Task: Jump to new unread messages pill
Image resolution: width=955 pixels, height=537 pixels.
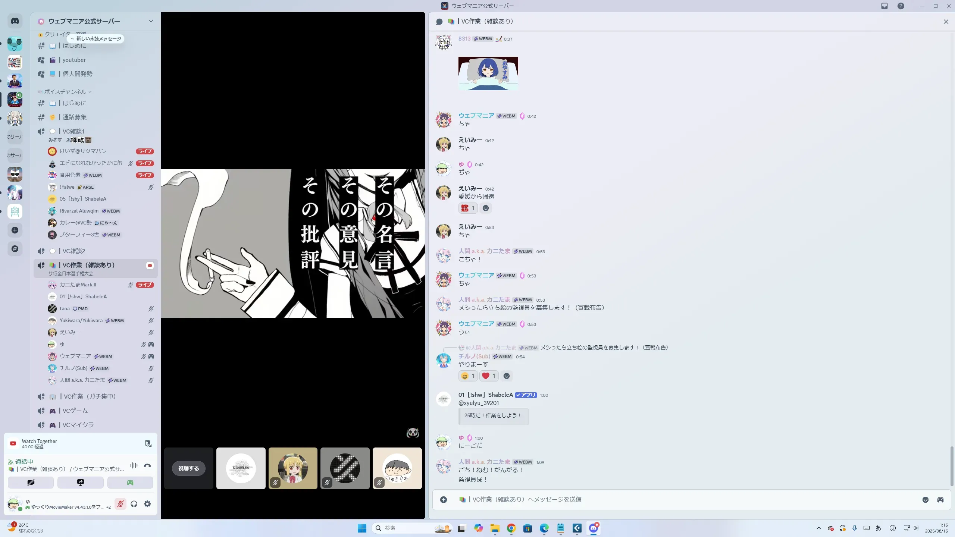Action: pos(96,39)
